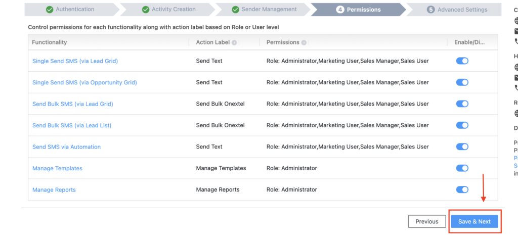Image resolution: width=518 pixels, height=243 pixels.
Task: Click the Save & Next button
Action: (474, 222)
